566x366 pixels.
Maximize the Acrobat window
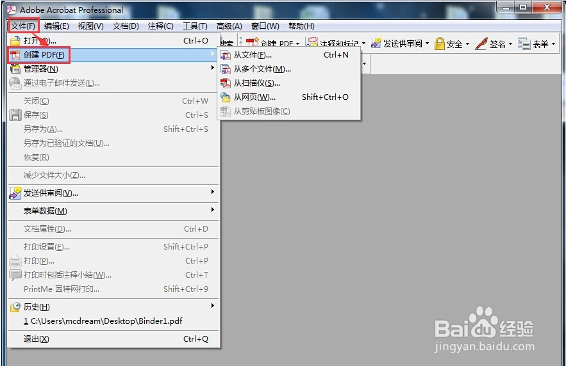(x=523, y=7)
